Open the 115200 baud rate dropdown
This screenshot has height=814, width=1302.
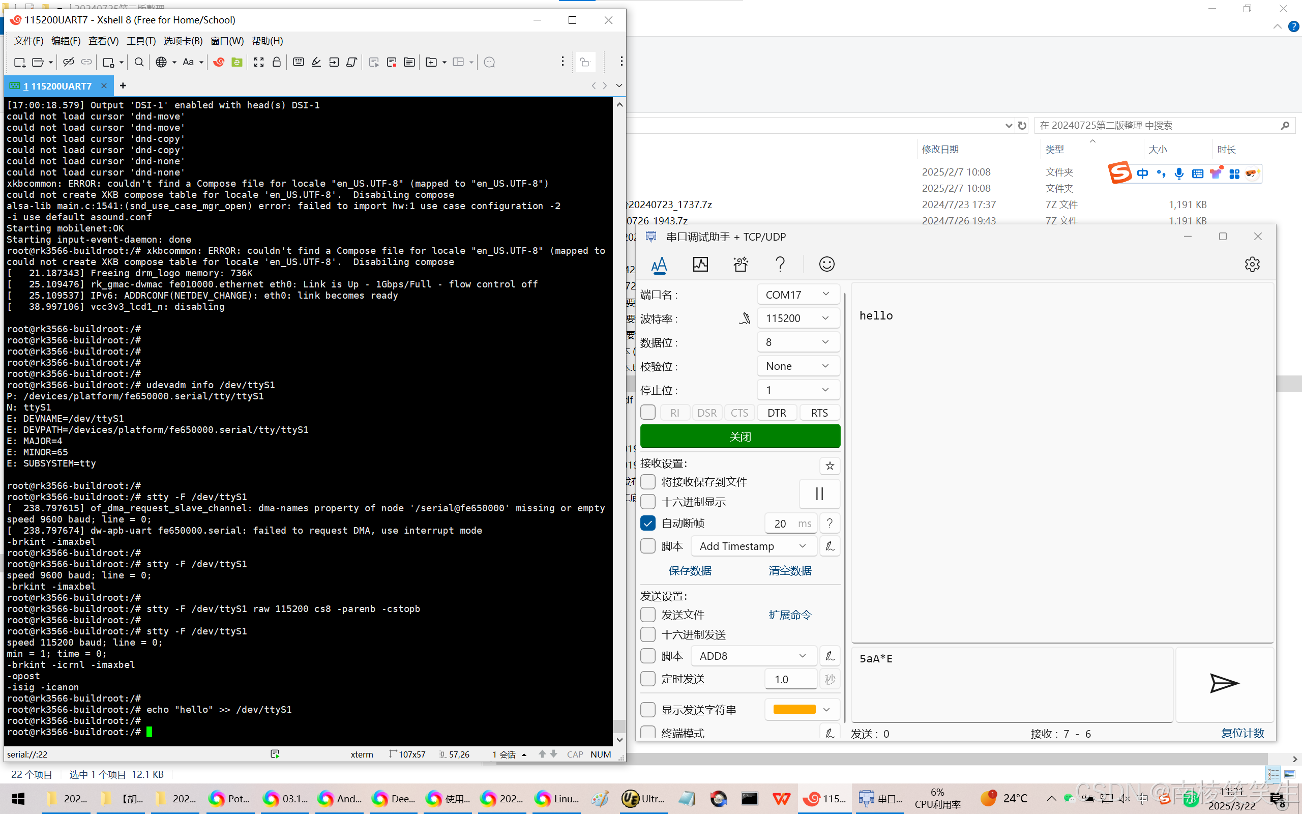pos(798,318)
